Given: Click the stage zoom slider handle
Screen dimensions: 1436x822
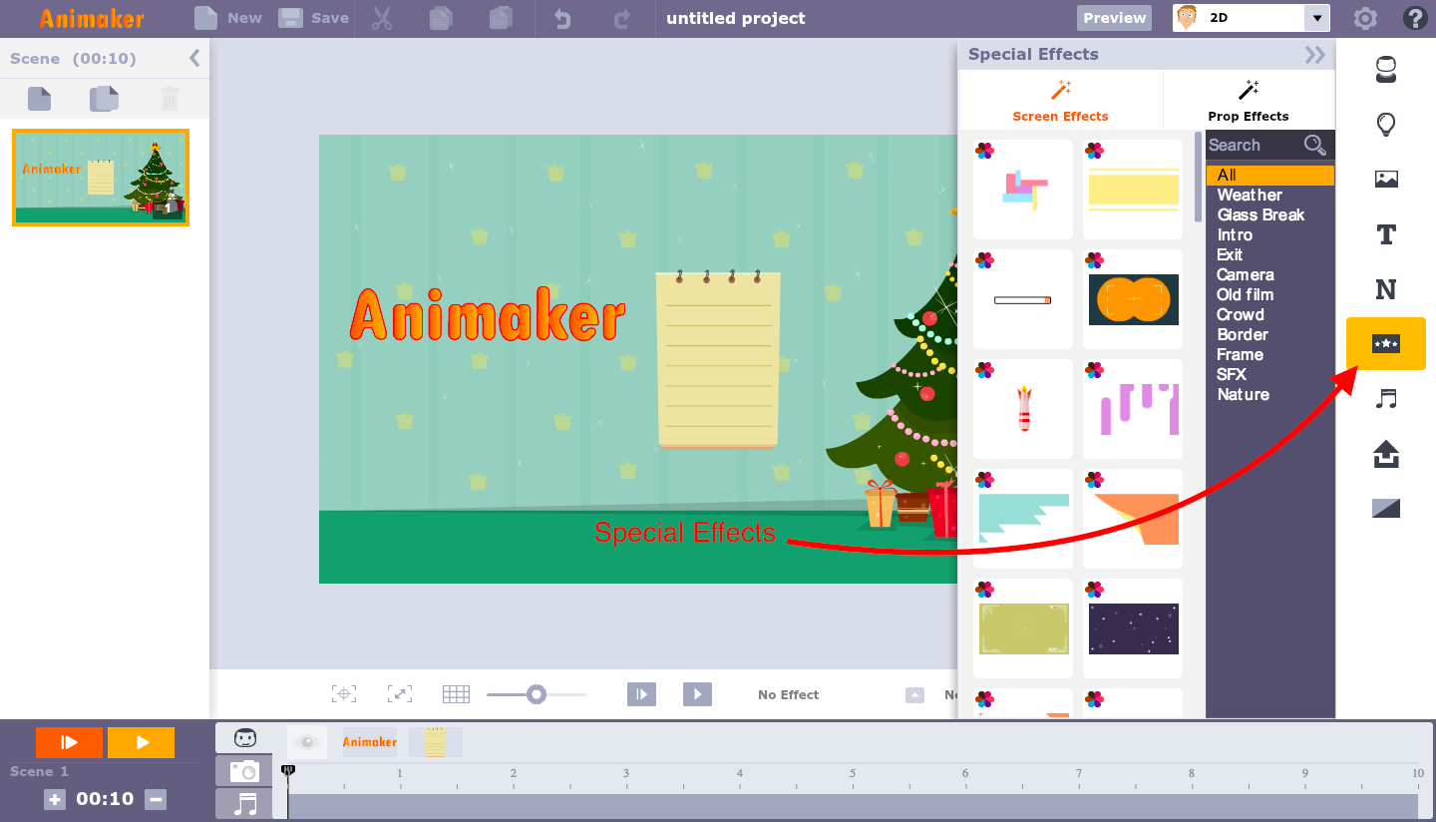Looking at the screenshot, I should pyautogui.click(x=537, y=694).
